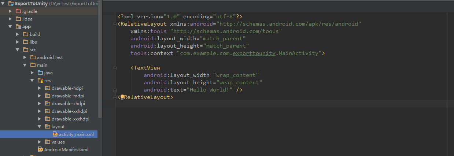Expand the .gradle folder arrow
The width and height of the screenshot is (454, 156).
pos(10,11)
